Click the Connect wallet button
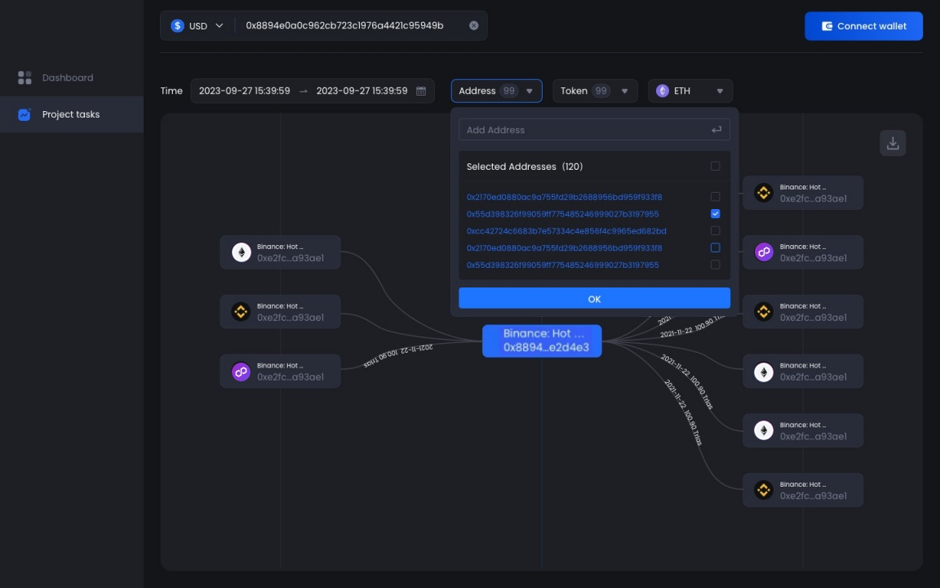Screen dimensions: 940x588 [x=863, y=26]
